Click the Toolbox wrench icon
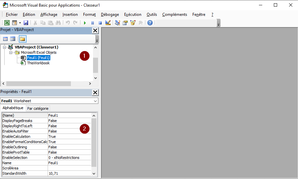 pyautogui.click(x=140, y=23)
